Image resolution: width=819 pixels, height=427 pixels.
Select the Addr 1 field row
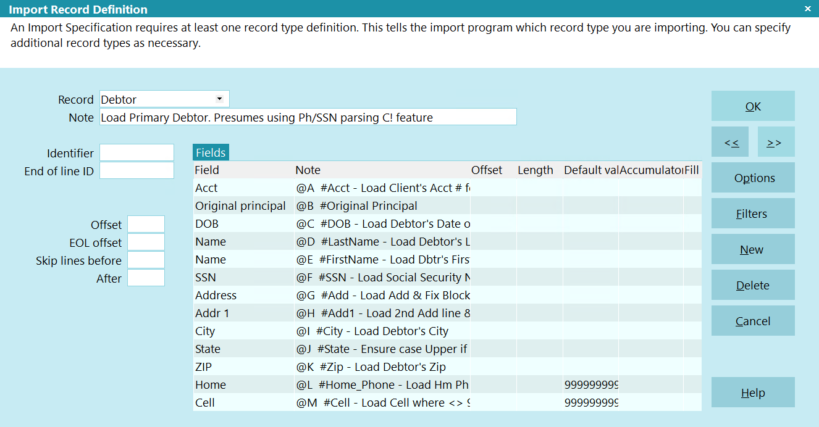pyautogui.click(x=447, y=313)
